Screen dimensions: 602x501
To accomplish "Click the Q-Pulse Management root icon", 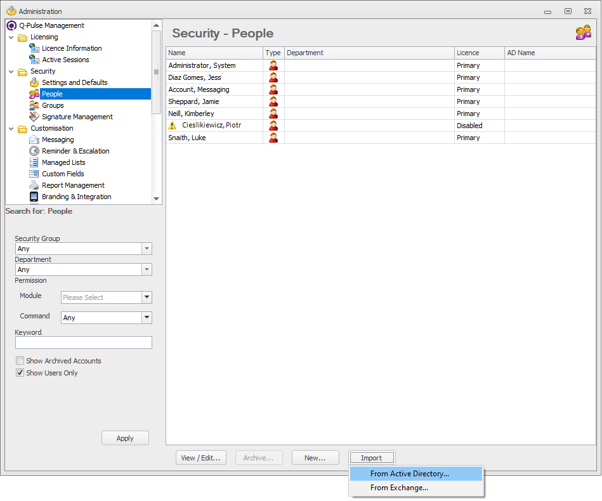I will click(12, 25).
